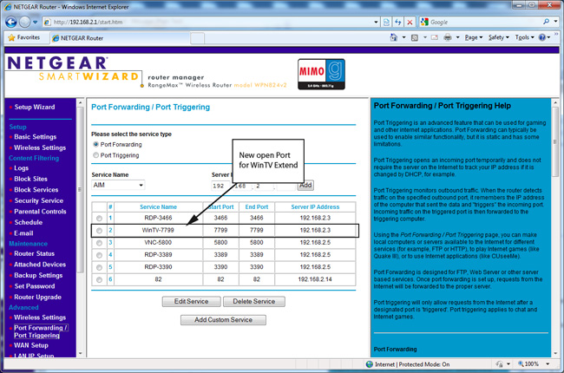Click the Compatibility View icon in address bar
The image size is (564, 373).
pos(386,23)
